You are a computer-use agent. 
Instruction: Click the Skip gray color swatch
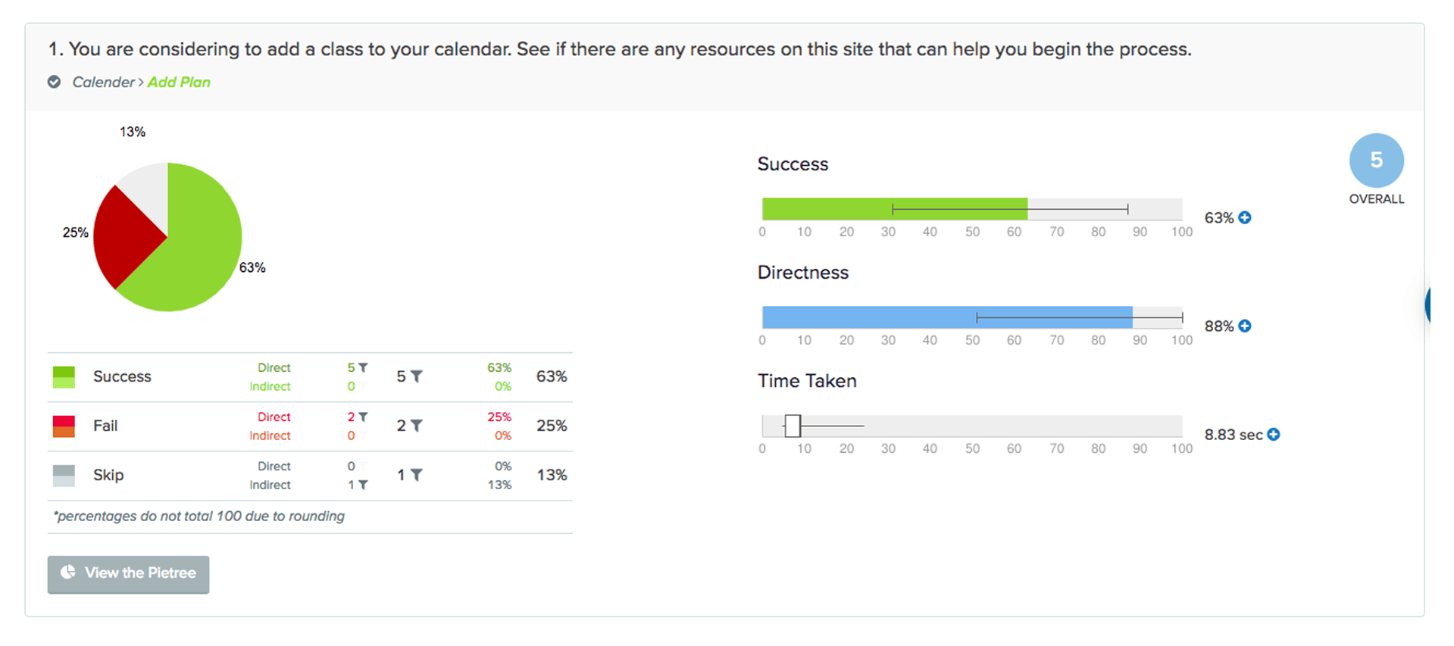click(64, 475)
